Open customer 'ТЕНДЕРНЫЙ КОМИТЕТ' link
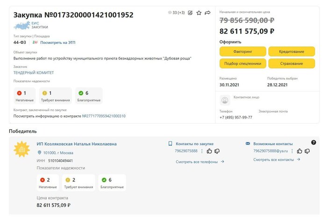Viewport: 327px width, 220px height. (x=34, y=73)
